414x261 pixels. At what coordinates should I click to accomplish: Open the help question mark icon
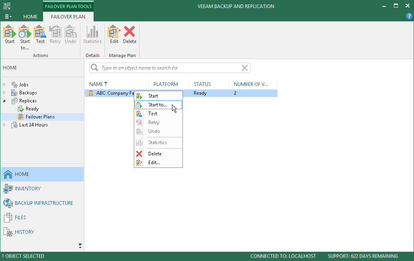[409, 16]
